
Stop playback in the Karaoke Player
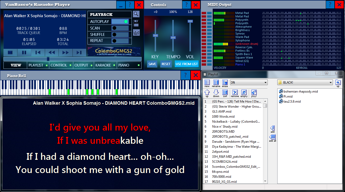(10, 52)
